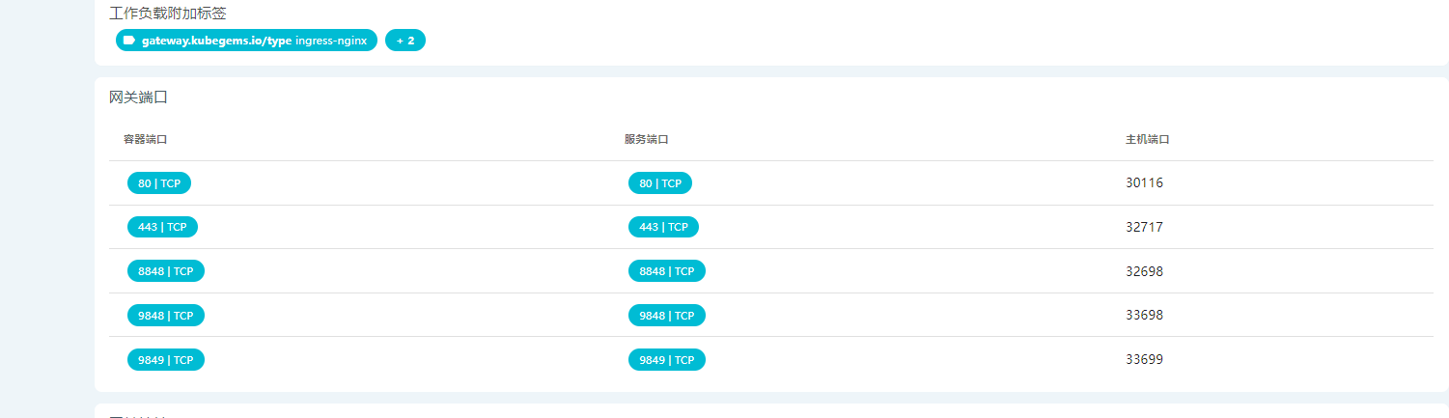Select host port value 32698
Viewport: 1449px width, 418px height.
click(1144, 271)
